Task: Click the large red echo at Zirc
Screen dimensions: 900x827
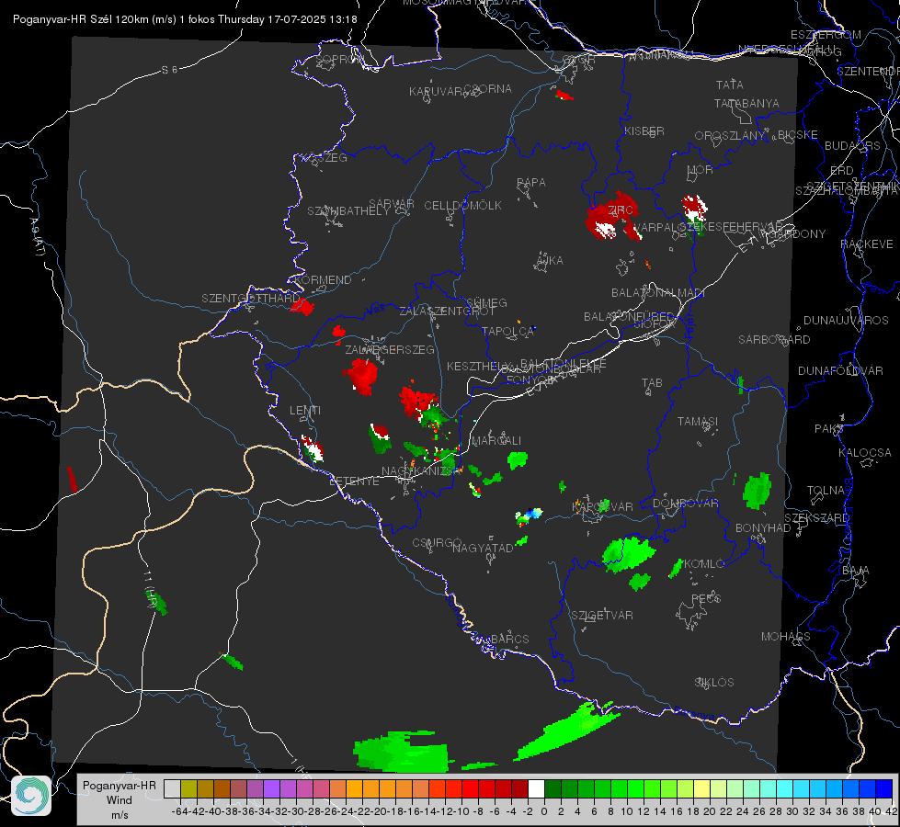Action: click(612, 217)
